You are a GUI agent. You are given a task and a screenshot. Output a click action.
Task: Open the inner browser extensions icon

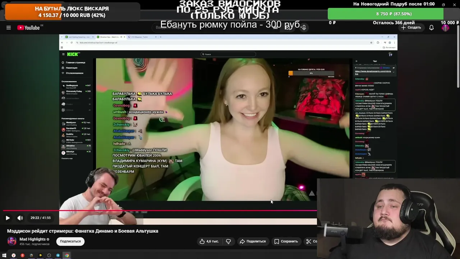pyautogui.click(x=378, y=42)
